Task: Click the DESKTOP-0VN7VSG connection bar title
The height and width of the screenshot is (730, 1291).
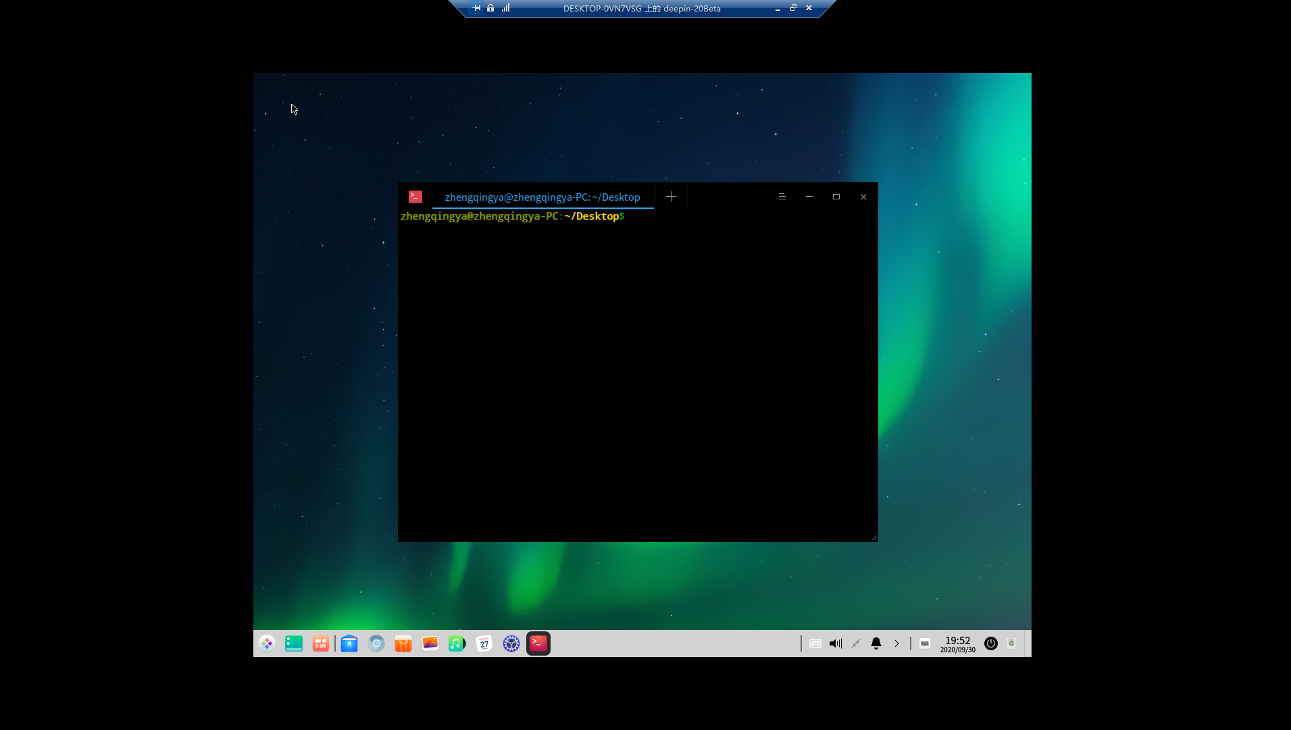Action: [642, 9]
